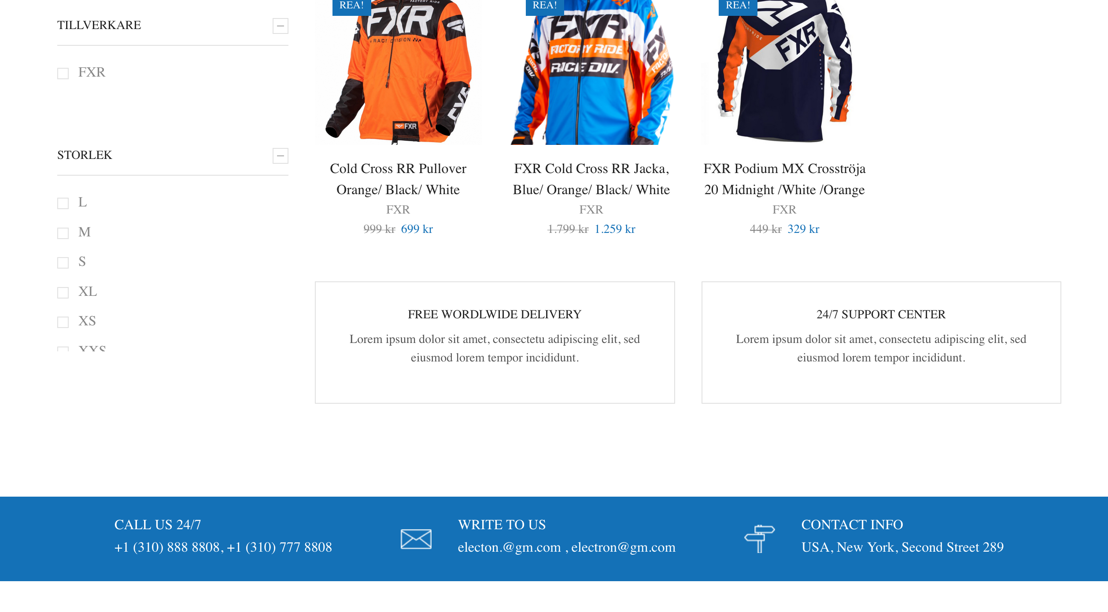This screenshot has height=612, width=1108.
Task: Open the Podium MX Crosströja jersey image
Action: coord(784,72)
